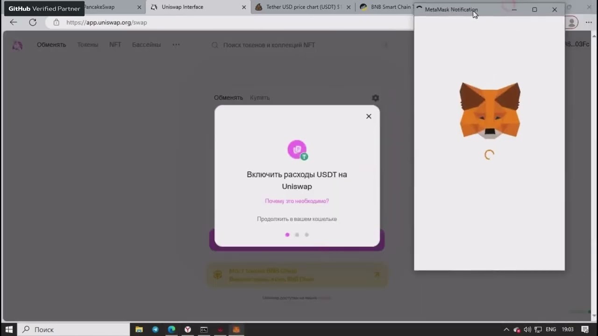
Task: Open Telegram from the taskbar
Action: [155, 329]
